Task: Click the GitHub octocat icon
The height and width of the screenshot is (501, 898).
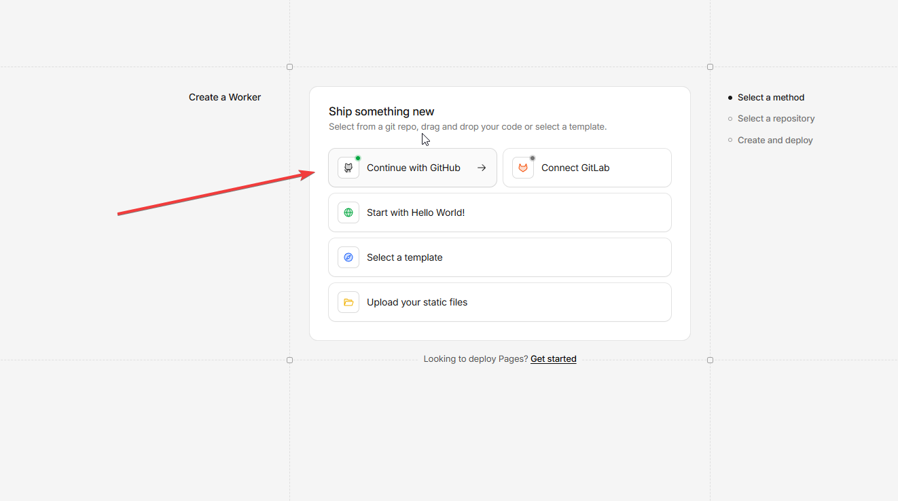Action: (x=348, y=168)
